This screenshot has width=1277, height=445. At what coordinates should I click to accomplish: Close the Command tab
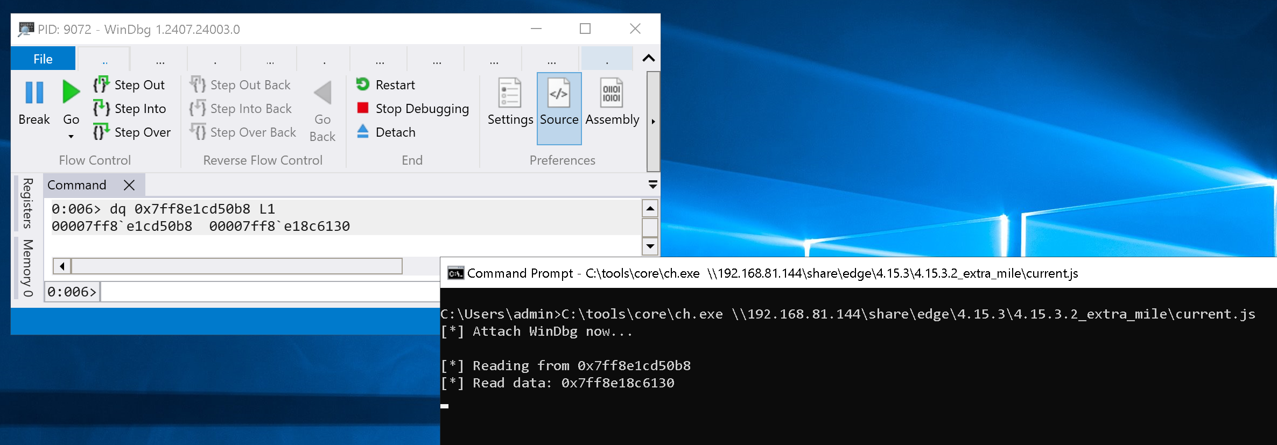[129, 185]
